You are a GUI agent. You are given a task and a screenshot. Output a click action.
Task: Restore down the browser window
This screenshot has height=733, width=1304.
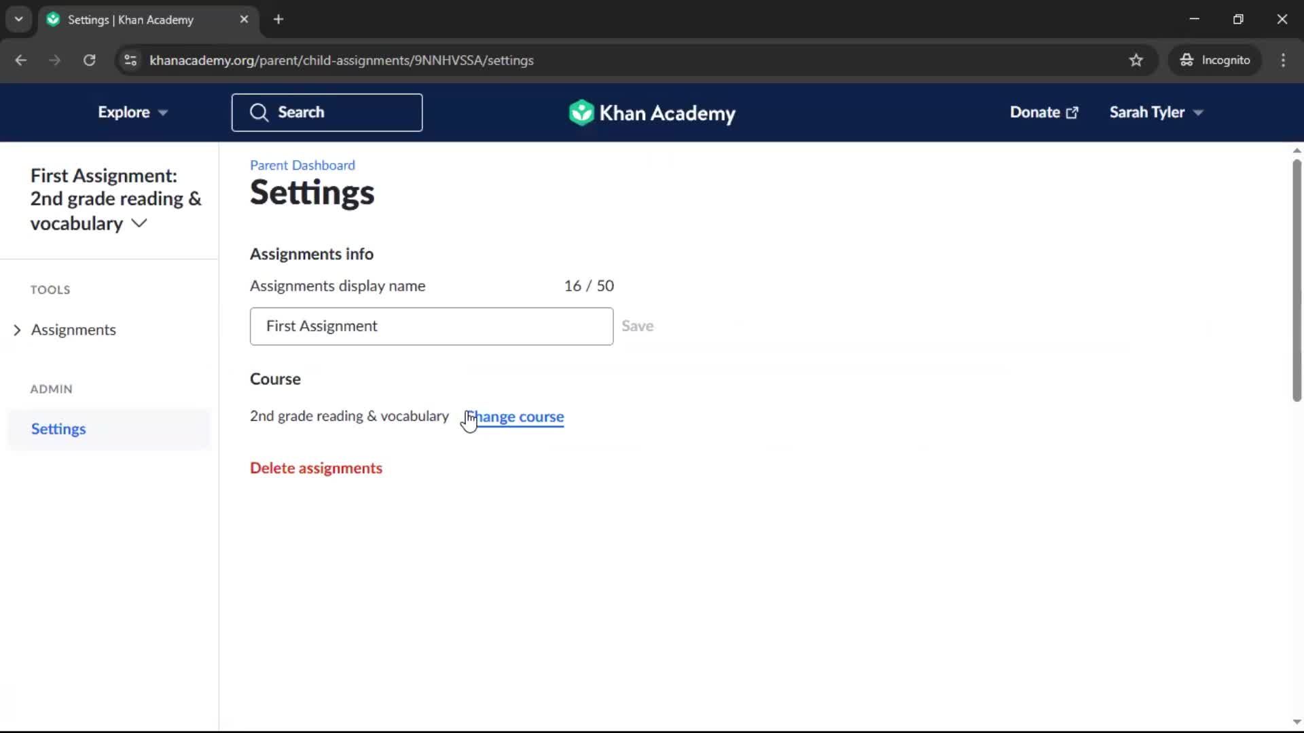[x=1238, y=20]
